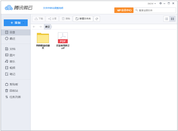This screenshot has height=131, width=178.
Task: Open the 网络硬盘收藏夹 folder
Action: click(x=43, y=38)
